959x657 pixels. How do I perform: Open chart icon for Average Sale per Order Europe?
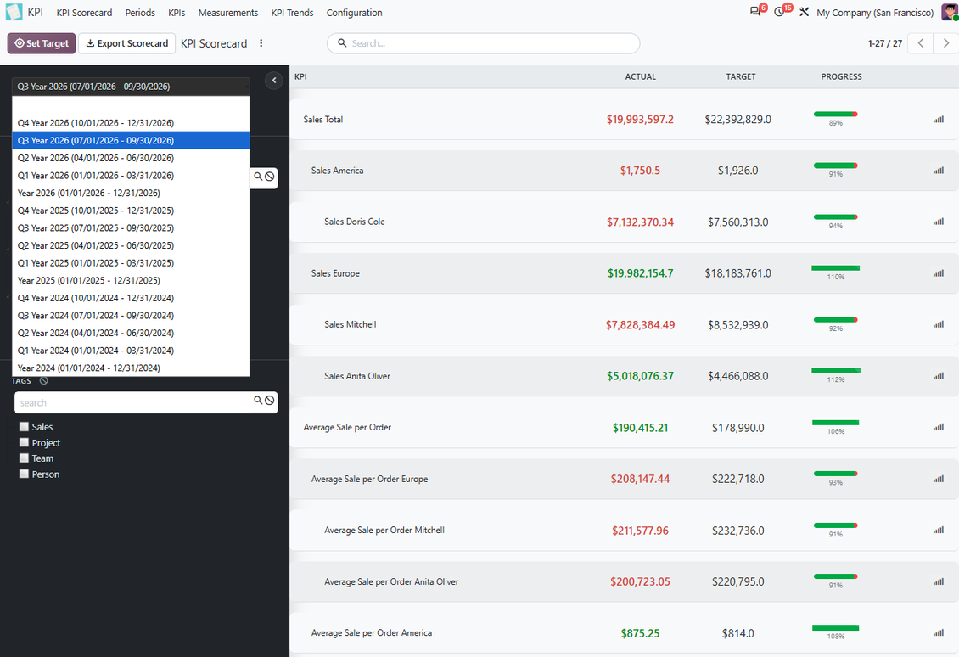tap(938, 479)
